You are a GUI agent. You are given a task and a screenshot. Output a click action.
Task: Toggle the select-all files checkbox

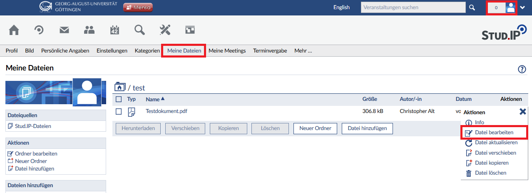click(119, 99)
